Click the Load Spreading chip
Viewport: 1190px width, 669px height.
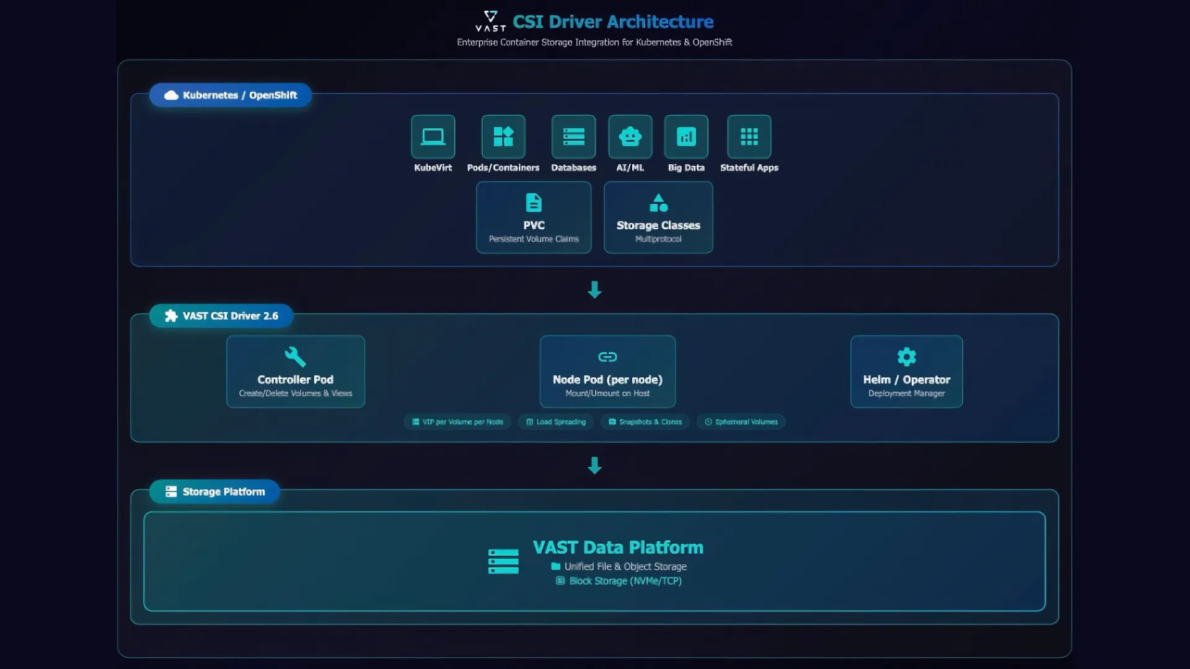pyautogui.click(x=556, y=422)
